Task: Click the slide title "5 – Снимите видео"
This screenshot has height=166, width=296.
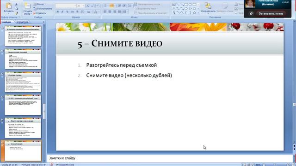Action: tap(120, 44)
